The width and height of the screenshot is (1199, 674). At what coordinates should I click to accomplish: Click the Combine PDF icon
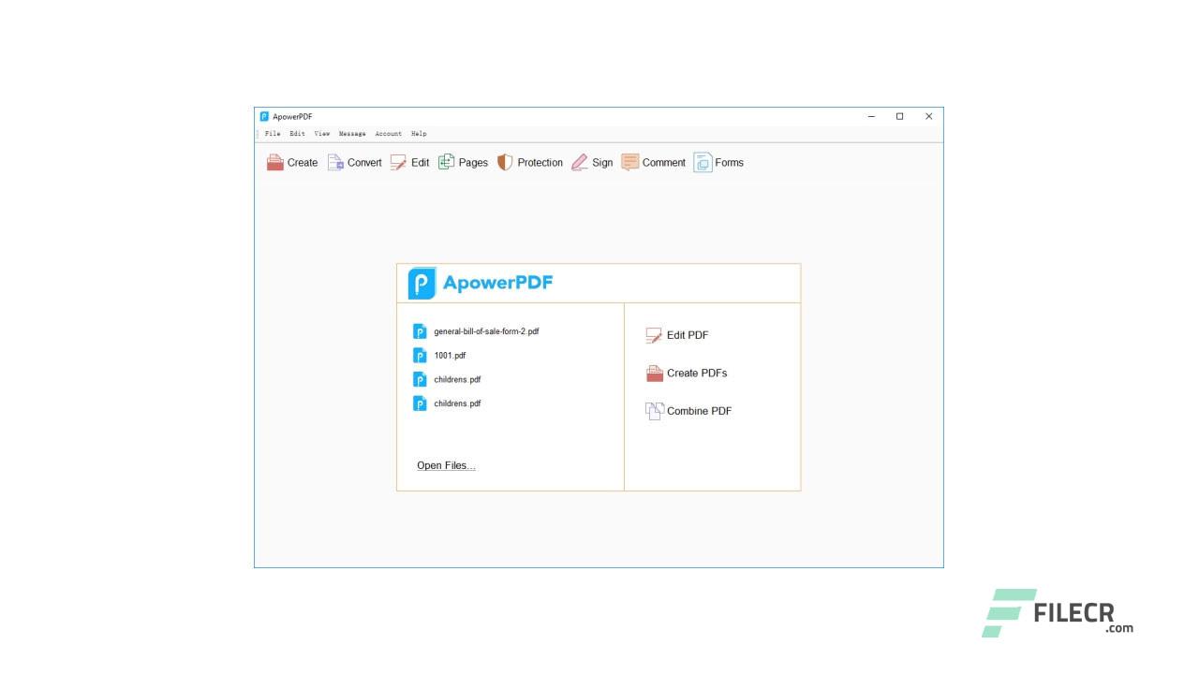655,411
